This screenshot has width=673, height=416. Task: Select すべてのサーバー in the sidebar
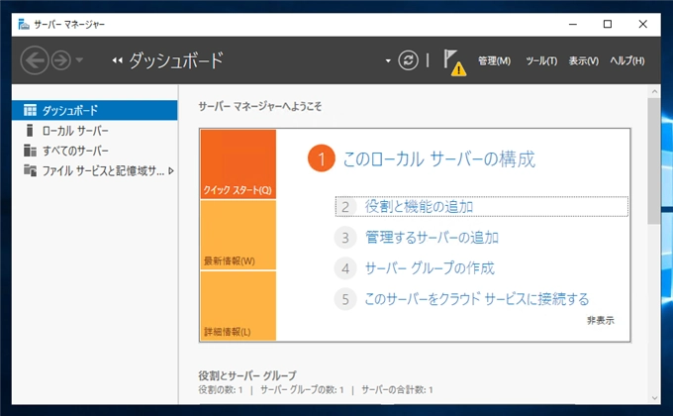point(94,151)
